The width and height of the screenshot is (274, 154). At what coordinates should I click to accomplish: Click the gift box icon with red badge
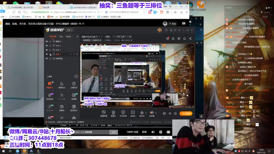(x=167, y=38)
